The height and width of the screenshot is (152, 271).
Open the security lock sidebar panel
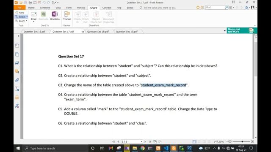[x=17, y=97]
